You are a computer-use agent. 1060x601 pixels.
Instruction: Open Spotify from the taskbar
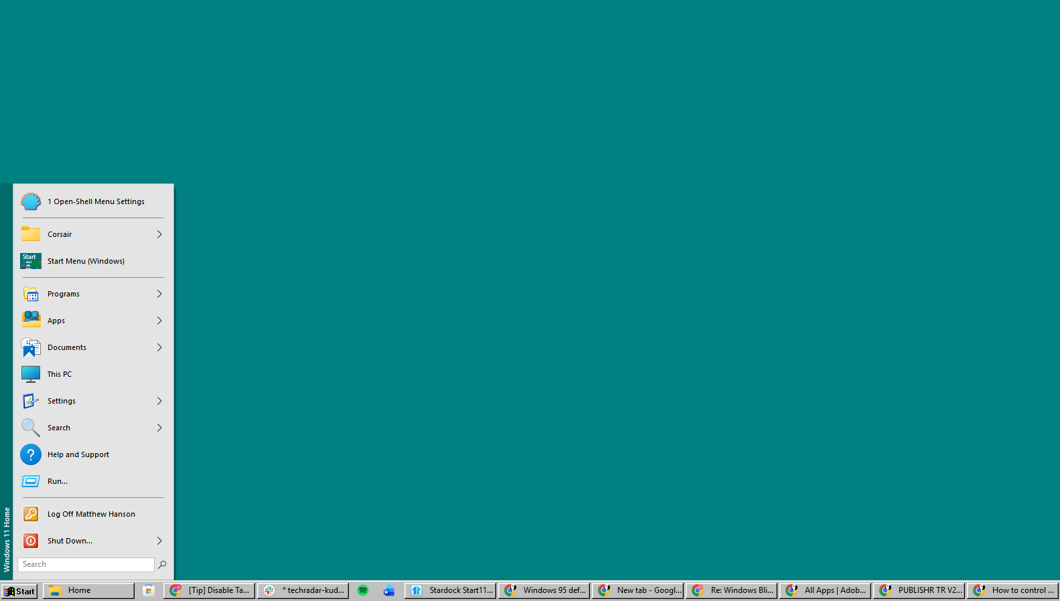tap(363, 590)
